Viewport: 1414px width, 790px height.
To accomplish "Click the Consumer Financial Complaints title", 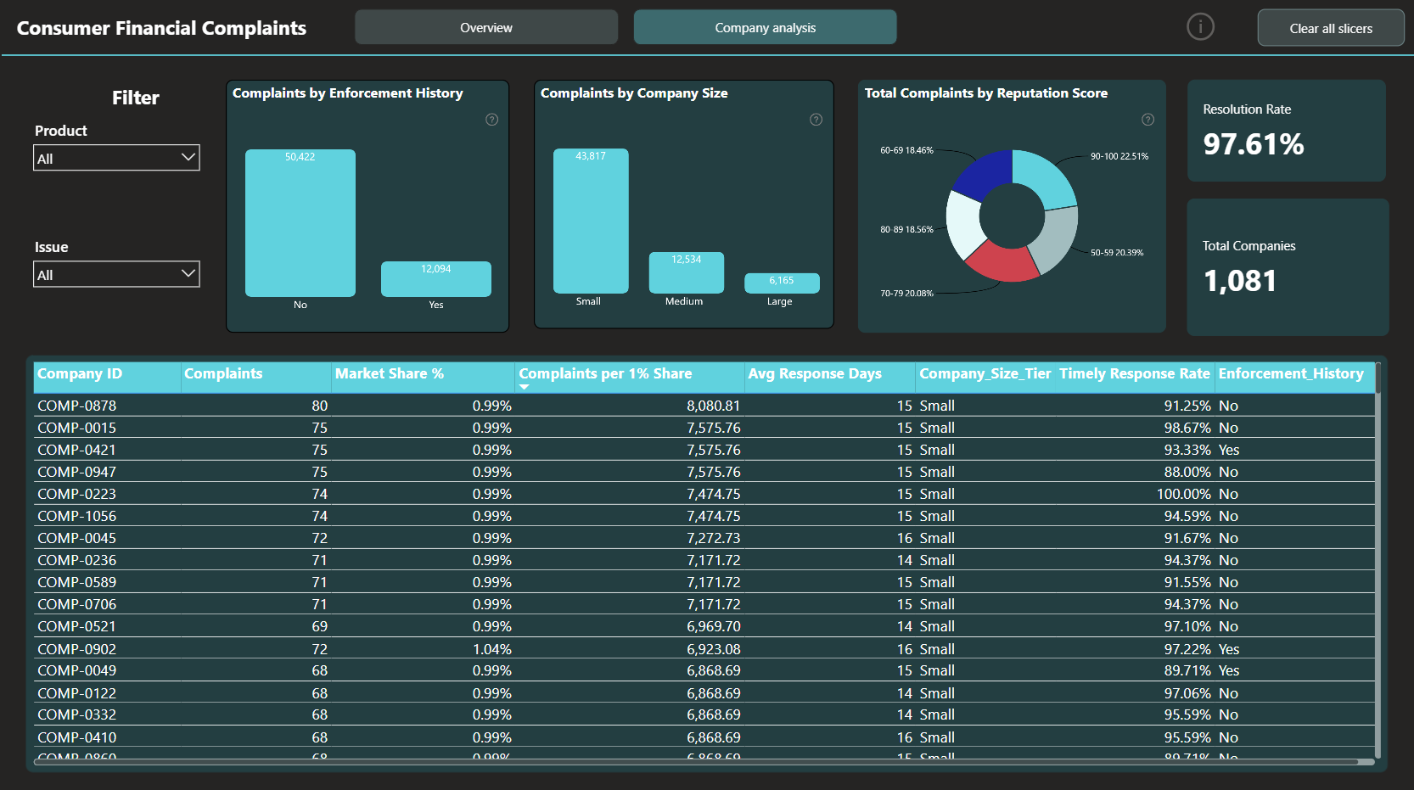I will pos(161,28).
